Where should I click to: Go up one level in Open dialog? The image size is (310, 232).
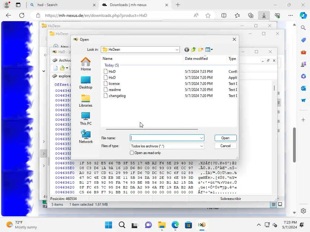point(193,50)
